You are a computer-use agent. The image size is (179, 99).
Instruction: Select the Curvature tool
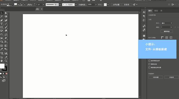[6, 20]
